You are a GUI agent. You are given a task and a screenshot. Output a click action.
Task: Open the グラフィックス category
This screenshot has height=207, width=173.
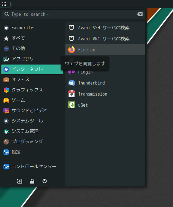[32, 90]
